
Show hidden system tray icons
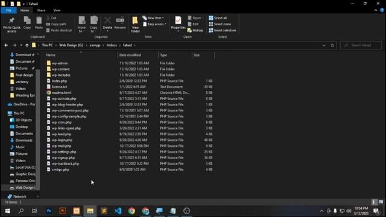point(321,211)
